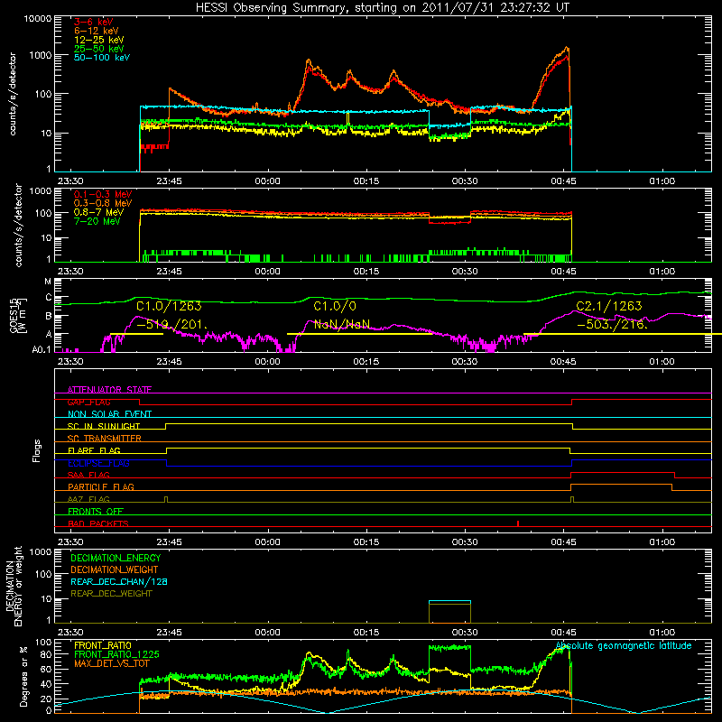Click the DECIMATION_WEIGHT legend label
Screen dimensions: 722x722
pyautogui.click(x=115, y=569)
